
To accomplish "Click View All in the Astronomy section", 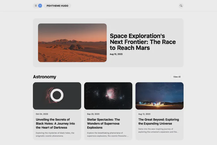I will [x=177, y=77].
